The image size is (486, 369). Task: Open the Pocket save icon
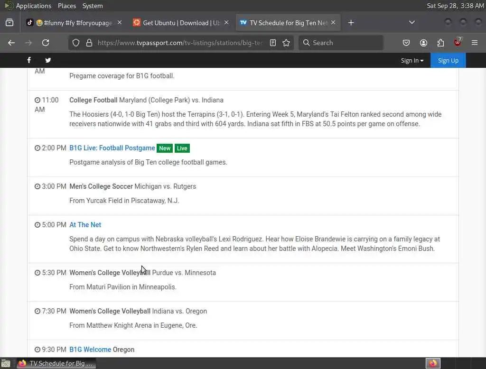point(406,43)
